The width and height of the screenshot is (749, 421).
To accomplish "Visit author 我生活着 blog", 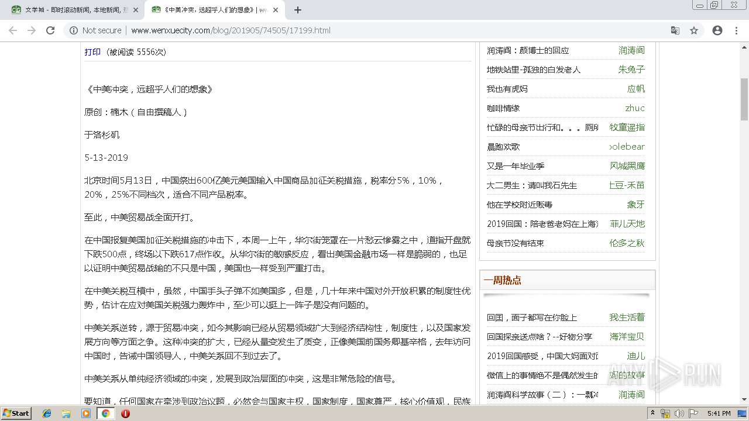I will 627,318.
